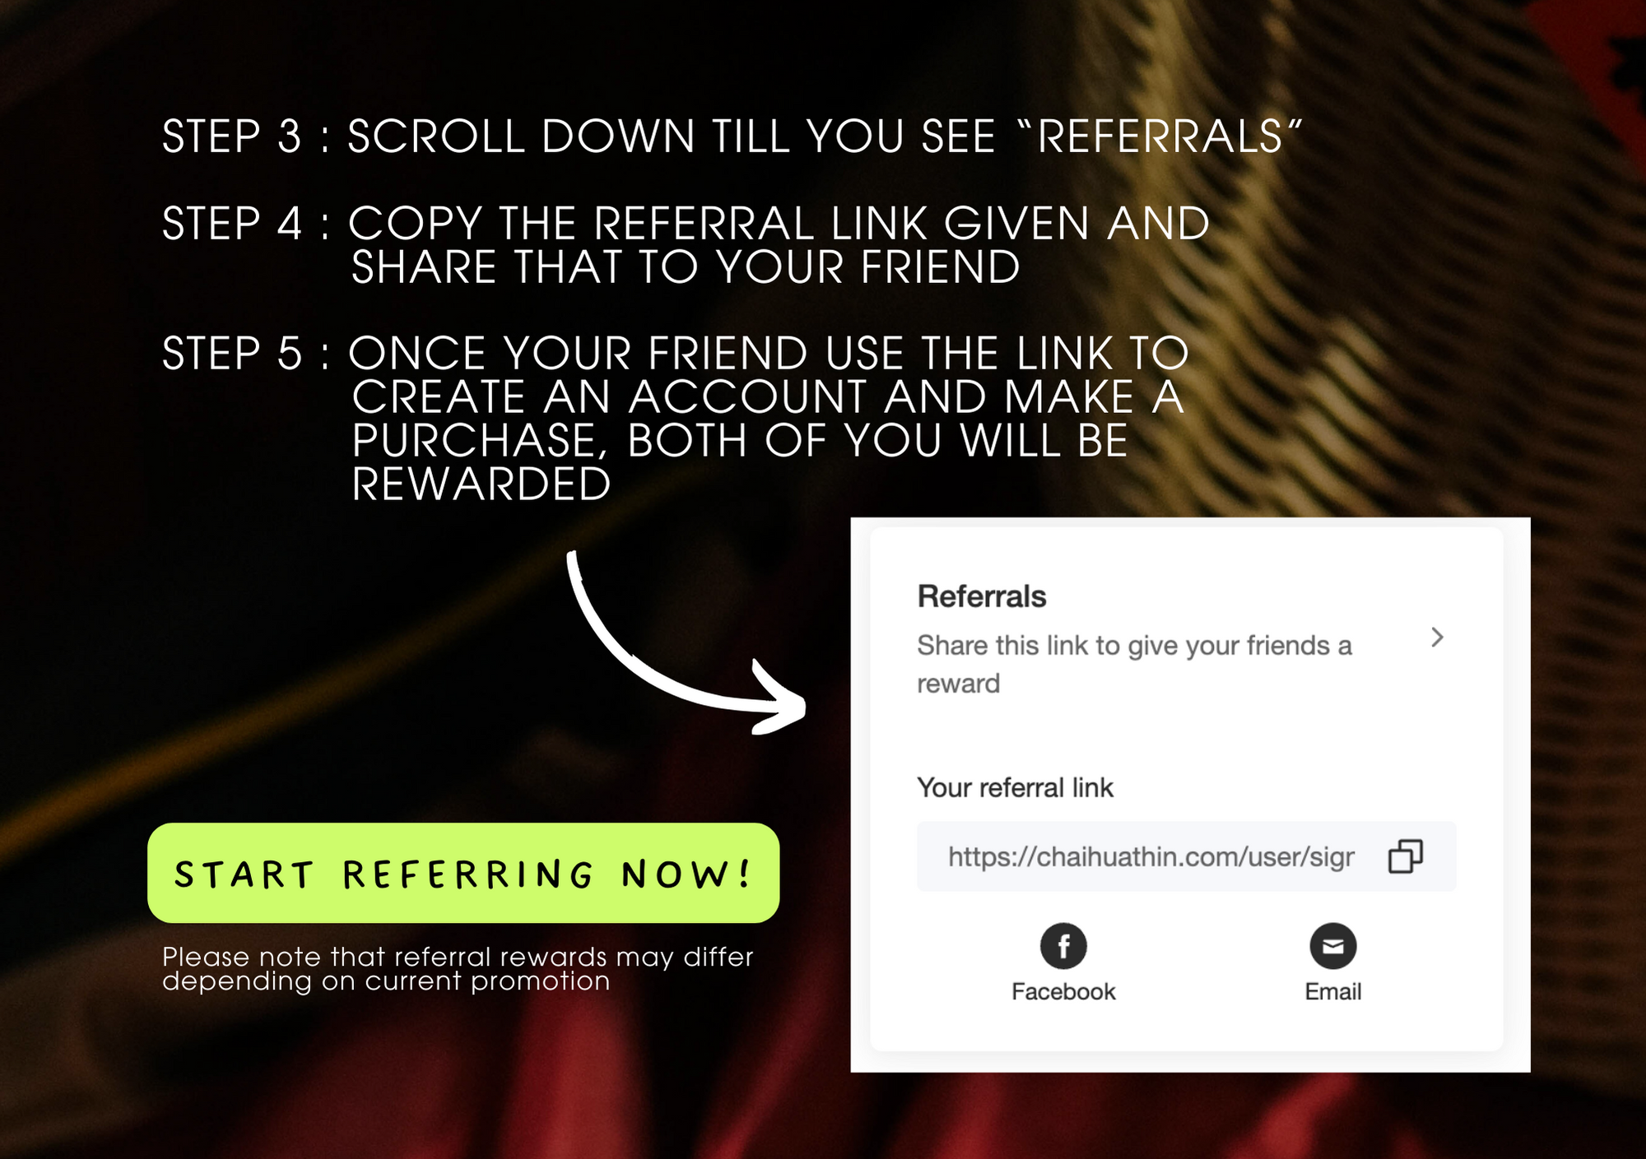Click the white Referrals card panel
Viewport: 1646px width, 1159px height.
tap(1186, 790)
